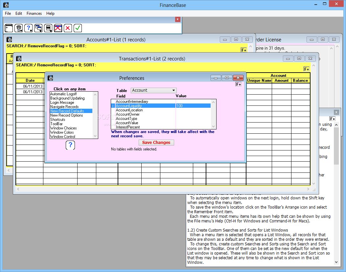The image size is (346, 272).
Task: Click the F+ button in right help panel
Action: (333, 119)
